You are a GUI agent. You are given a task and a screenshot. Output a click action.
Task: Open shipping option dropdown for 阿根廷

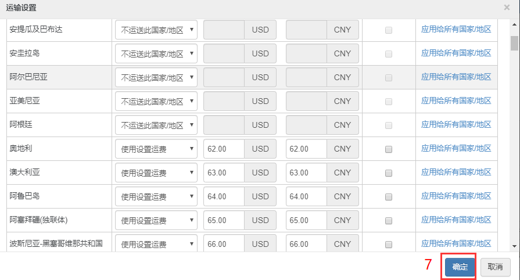pyautogui.click(x=156, y=125)
